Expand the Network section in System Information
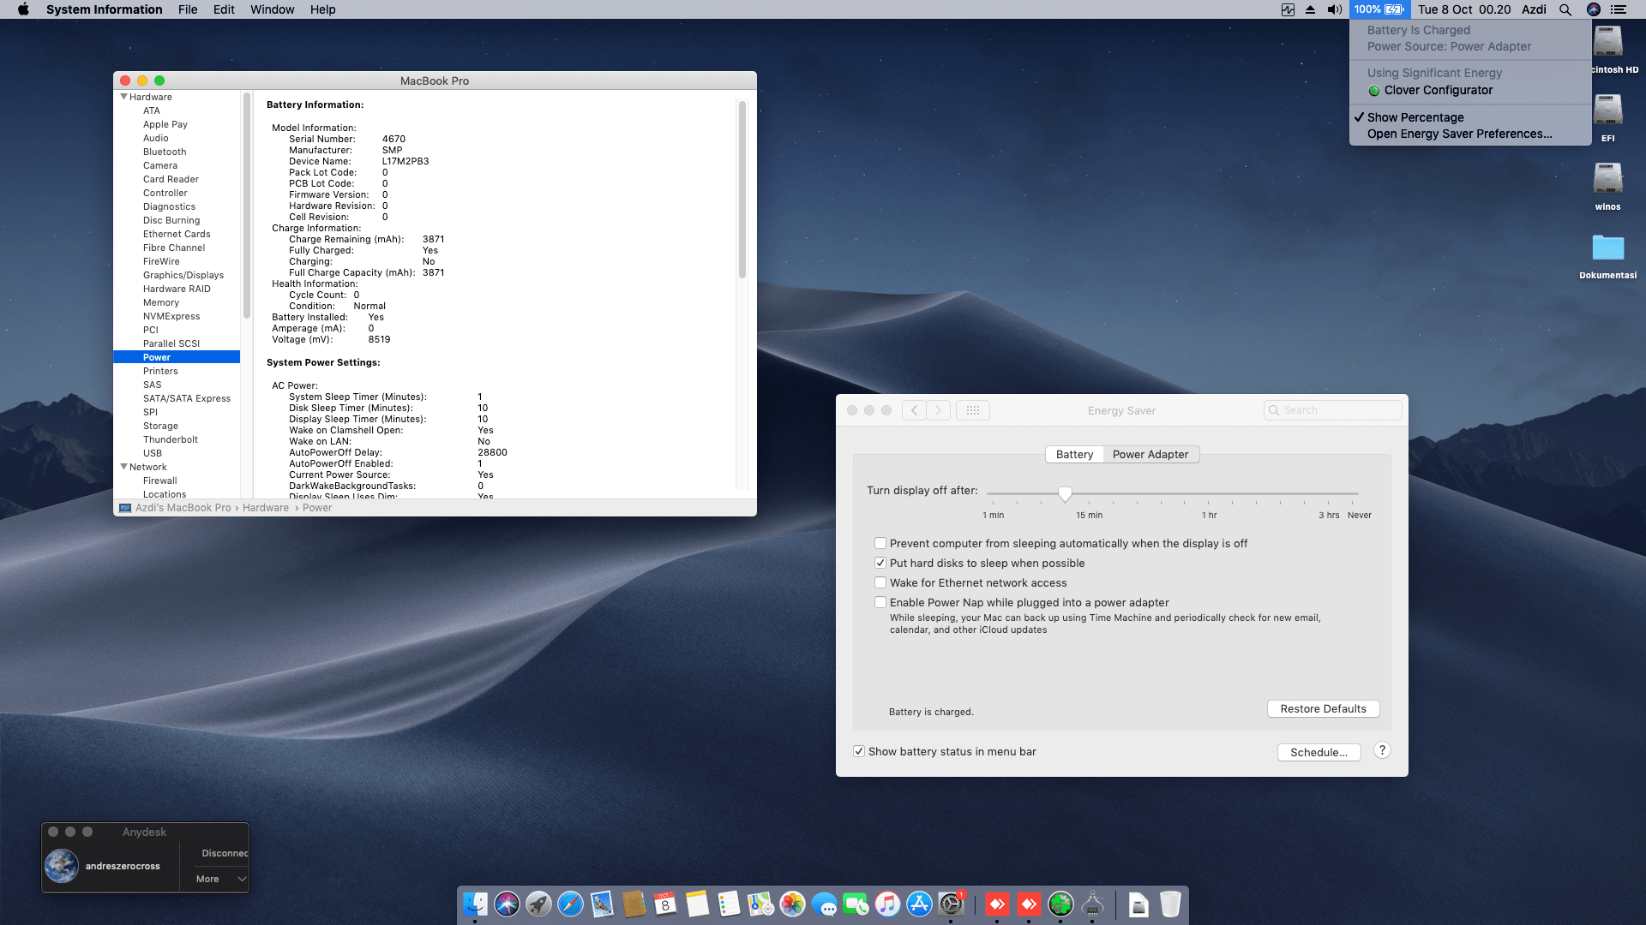1646x925 pixels. click(x=124, y=467)
